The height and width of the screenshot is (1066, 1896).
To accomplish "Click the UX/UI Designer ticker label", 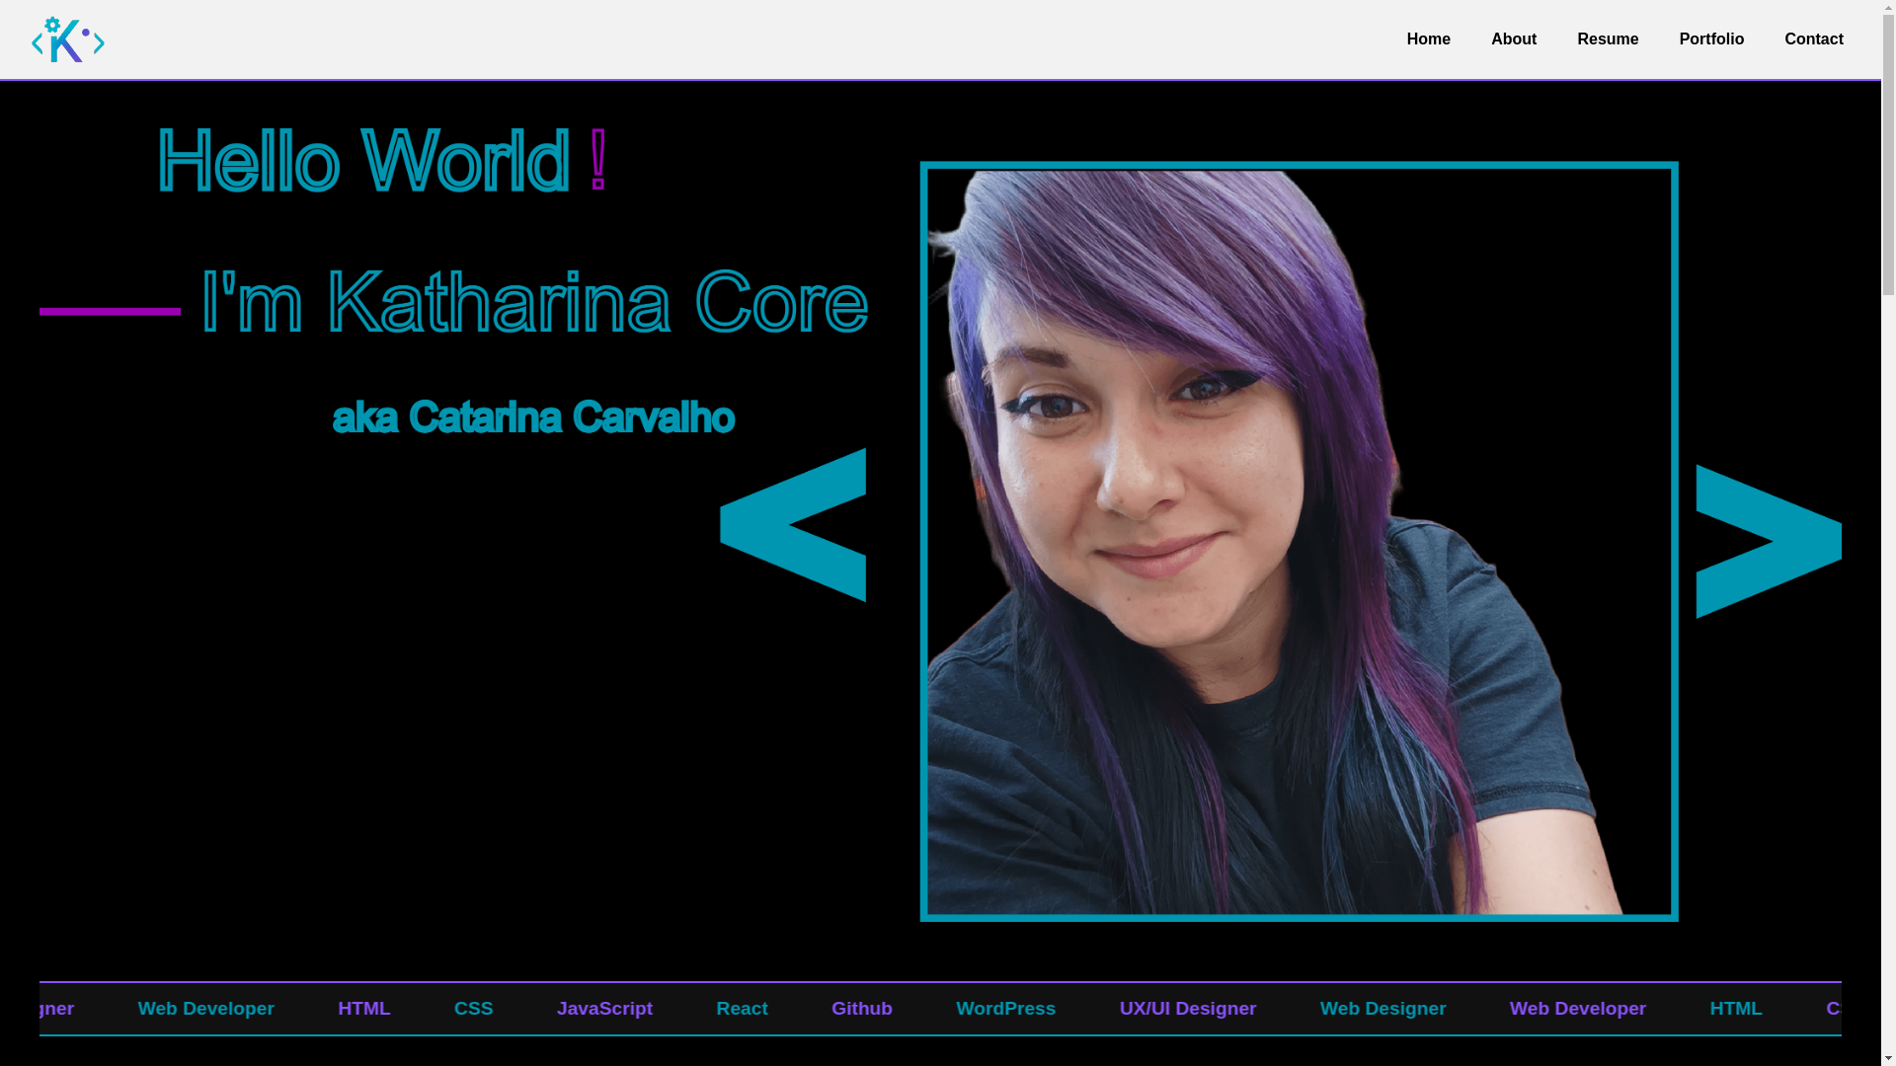I will pyautogui.click(x=1187, y=1009).
